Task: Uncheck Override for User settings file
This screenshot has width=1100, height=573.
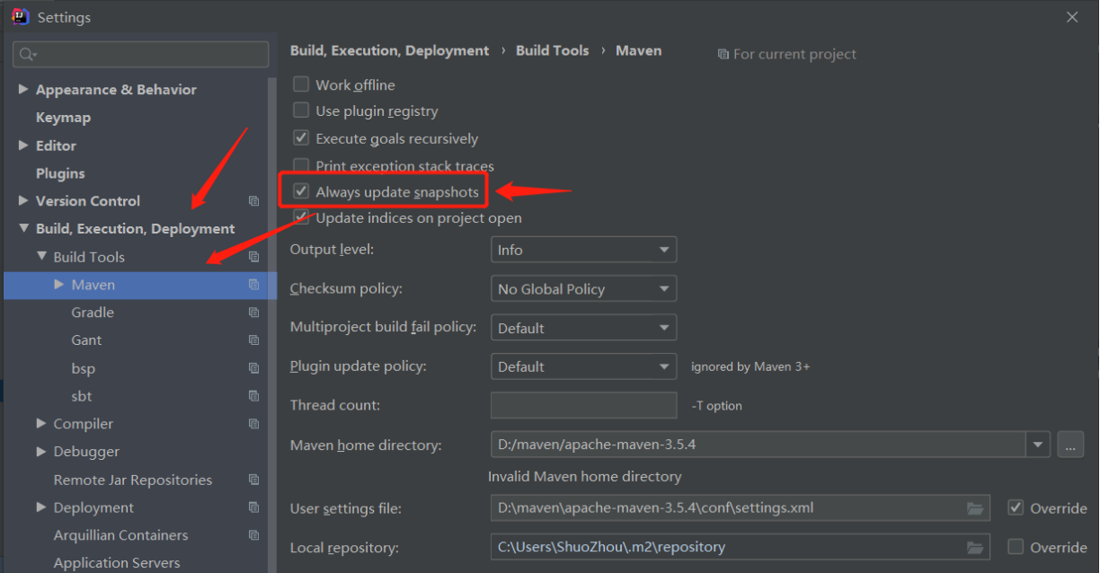Action: pos(1016,507)
